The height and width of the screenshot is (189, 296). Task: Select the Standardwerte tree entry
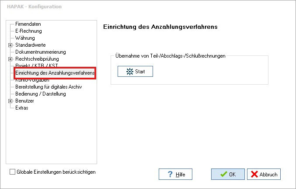point(31,45)
